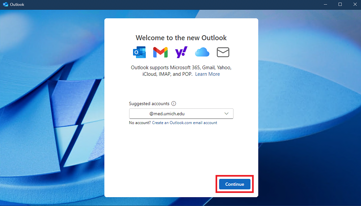Click the blue iCloud cloud icon
This screenshot has width=361, height=206.
(x=202, y=52)
